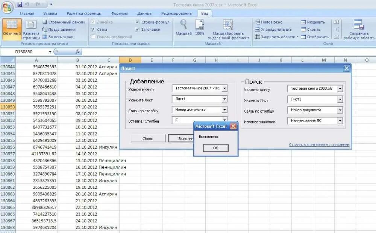Click the fx insert function icon
376x233 pixels.
pos(77,52)
